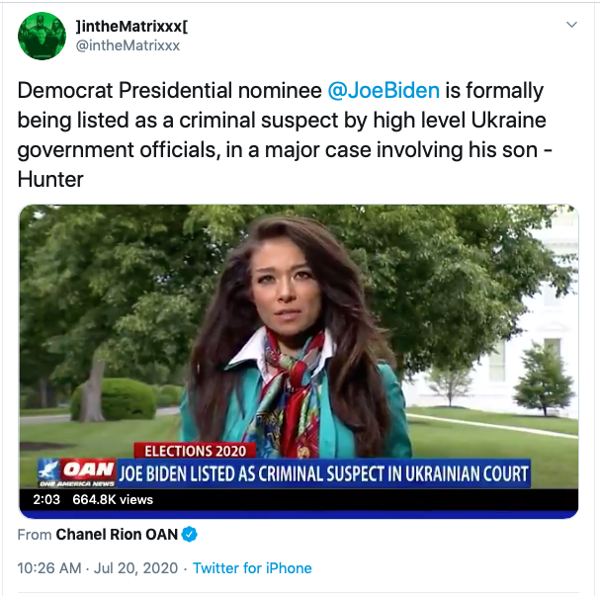The width and height of the screenshot is (600, 596).
Task: Open the tweet options chevron menu
Action: click(571, 24)
